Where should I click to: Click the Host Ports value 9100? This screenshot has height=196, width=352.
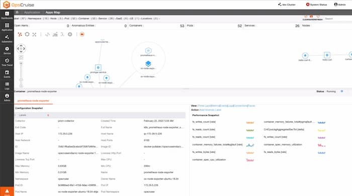coord(147,140)
